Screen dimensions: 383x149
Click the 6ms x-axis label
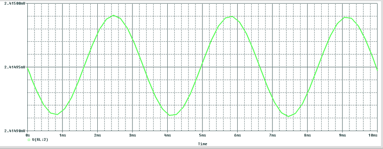[x=238, y=135]
